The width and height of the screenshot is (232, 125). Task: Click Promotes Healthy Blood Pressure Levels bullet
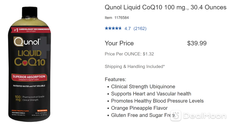tap(157, 101)
